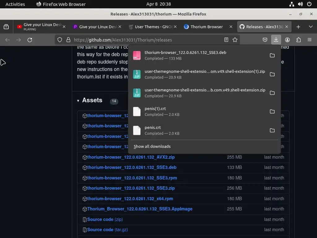Close the User Themes tab
The width and height of the screenshot is (317, 238).
[x=175, y=27]
